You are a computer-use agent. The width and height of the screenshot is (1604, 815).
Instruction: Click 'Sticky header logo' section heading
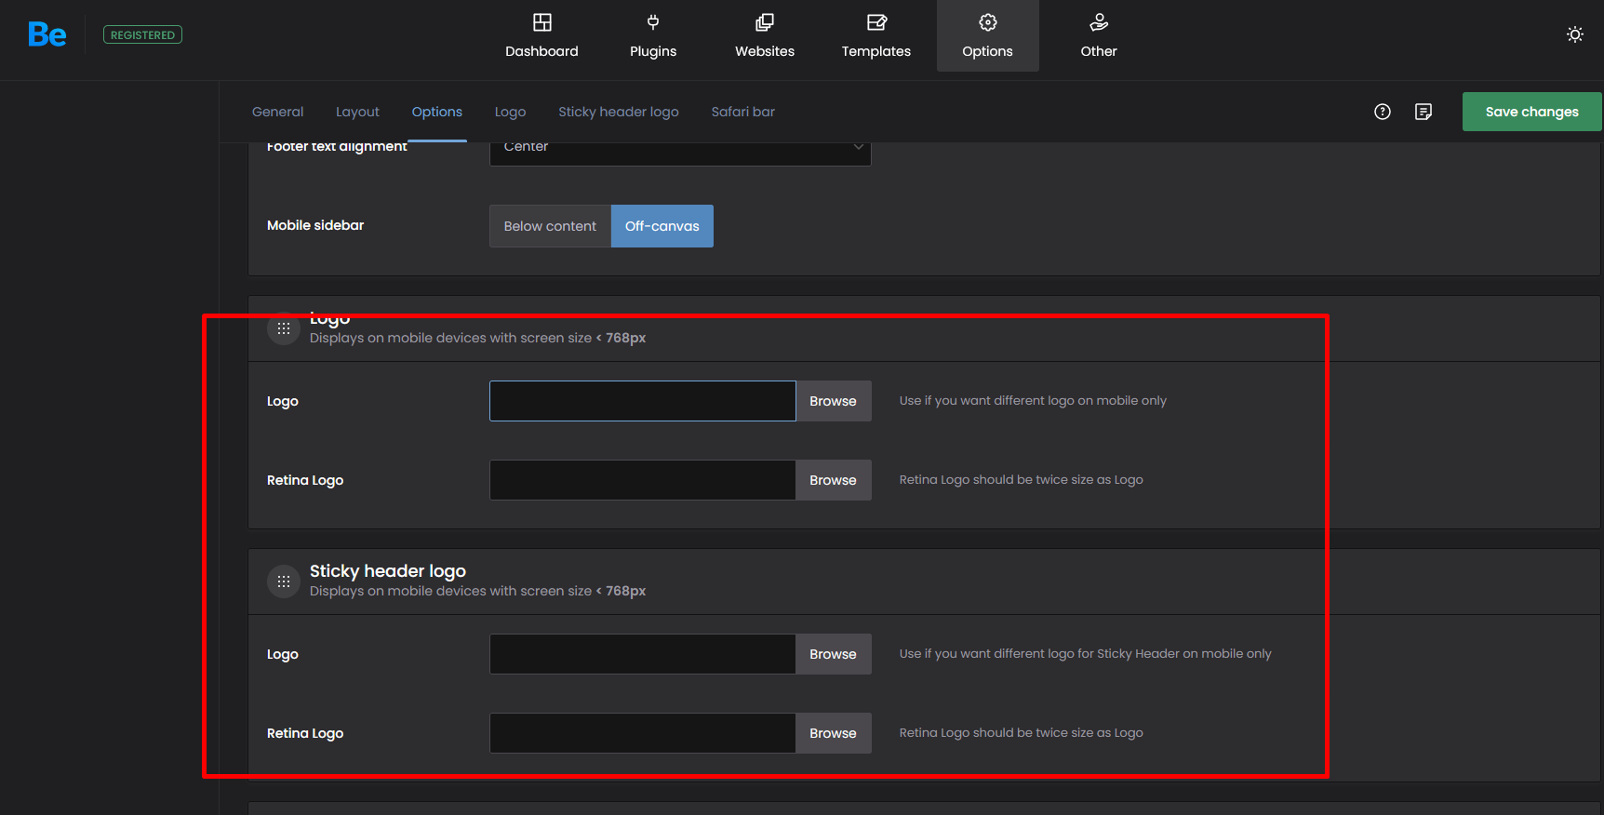click(x=388, y=571)
